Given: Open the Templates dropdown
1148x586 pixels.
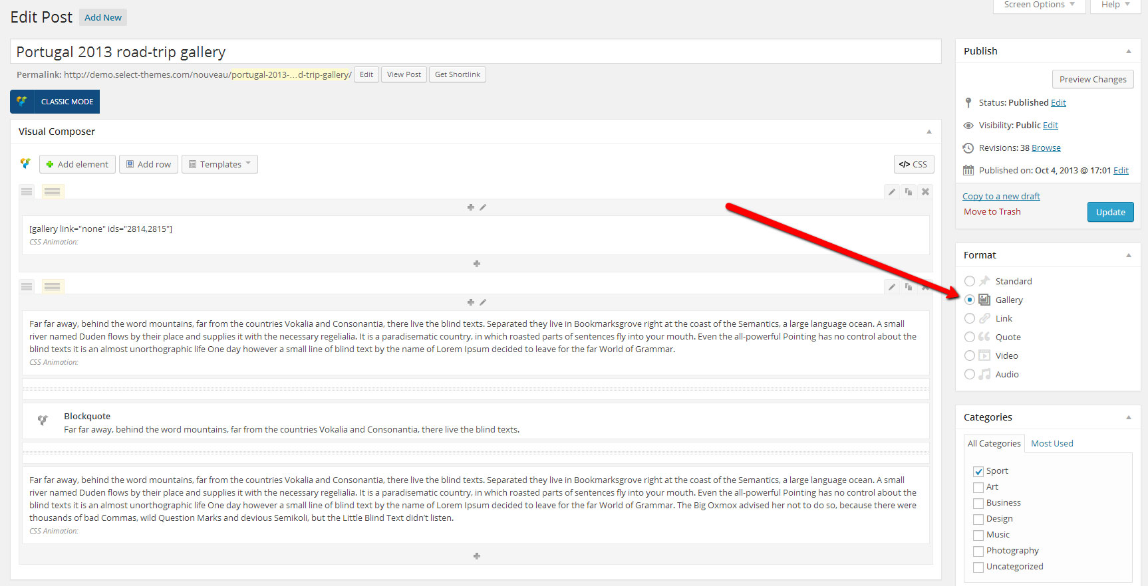Looking at the screenshot, I should tap(219, 164).
